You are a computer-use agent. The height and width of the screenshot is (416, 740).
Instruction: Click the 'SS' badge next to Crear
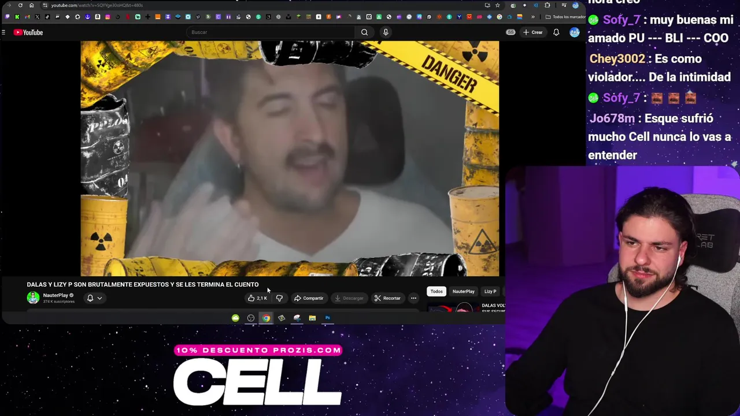[x=510, y=32]
